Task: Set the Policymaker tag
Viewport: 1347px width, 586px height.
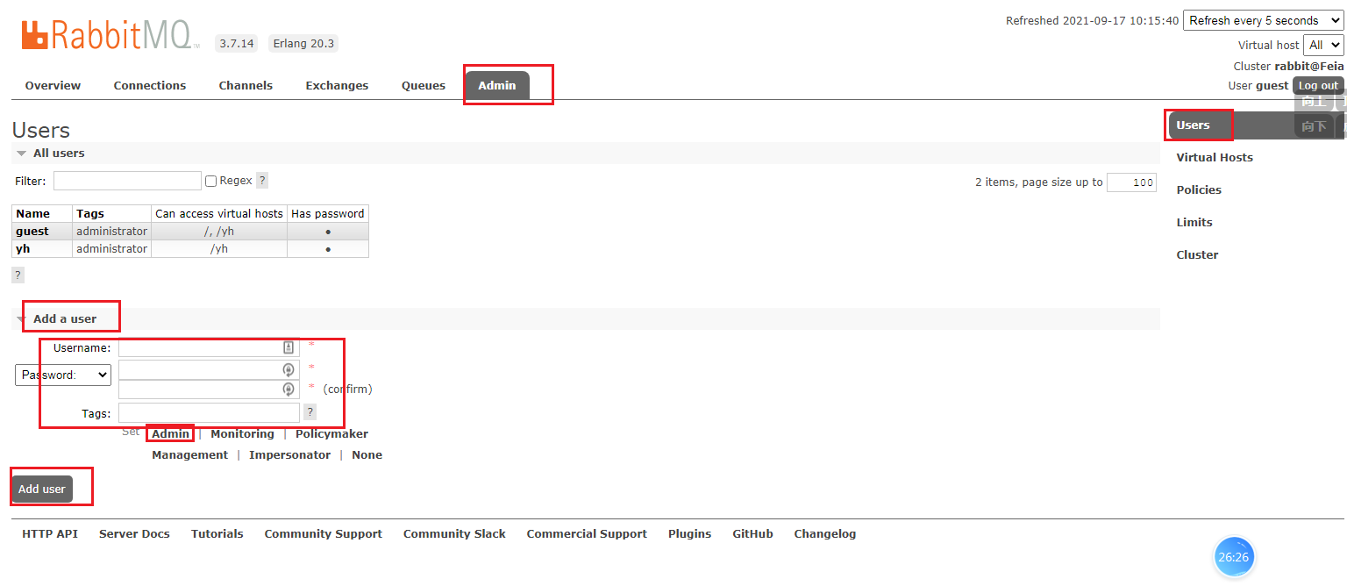Action: click(x=331, y=433)
